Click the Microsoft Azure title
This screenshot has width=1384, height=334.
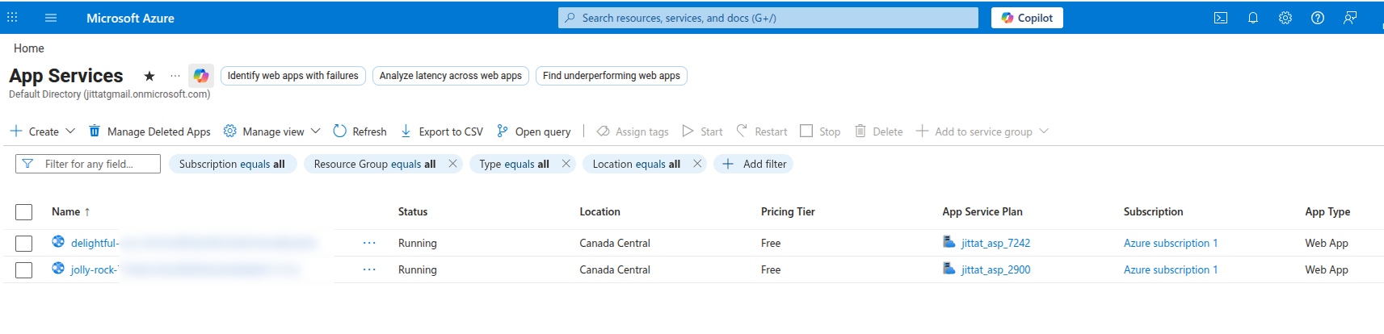130,18
